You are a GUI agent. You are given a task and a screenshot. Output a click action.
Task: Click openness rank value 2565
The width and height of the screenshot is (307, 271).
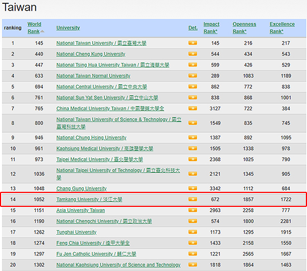coord(248,254)
